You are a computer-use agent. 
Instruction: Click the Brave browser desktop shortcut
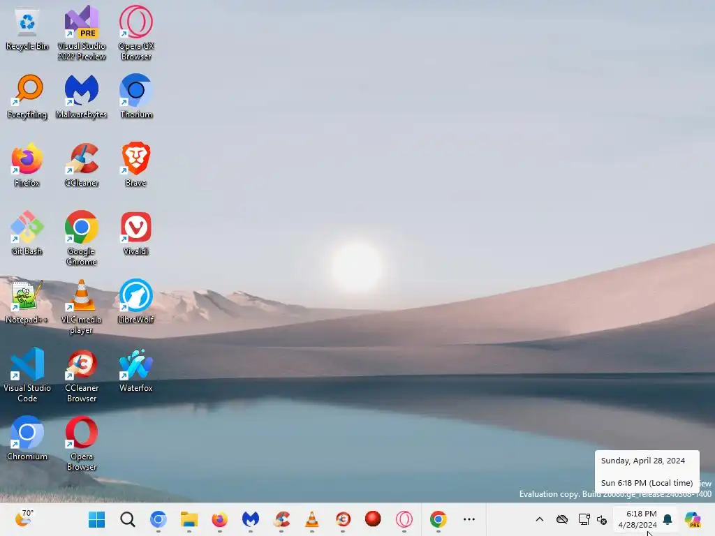(136, 165)
